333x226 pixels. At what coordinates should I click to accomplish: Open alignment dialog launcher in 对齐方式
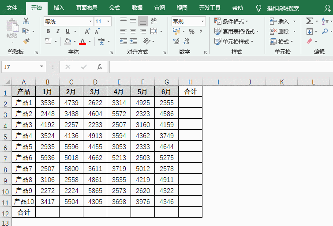[164, 52]
